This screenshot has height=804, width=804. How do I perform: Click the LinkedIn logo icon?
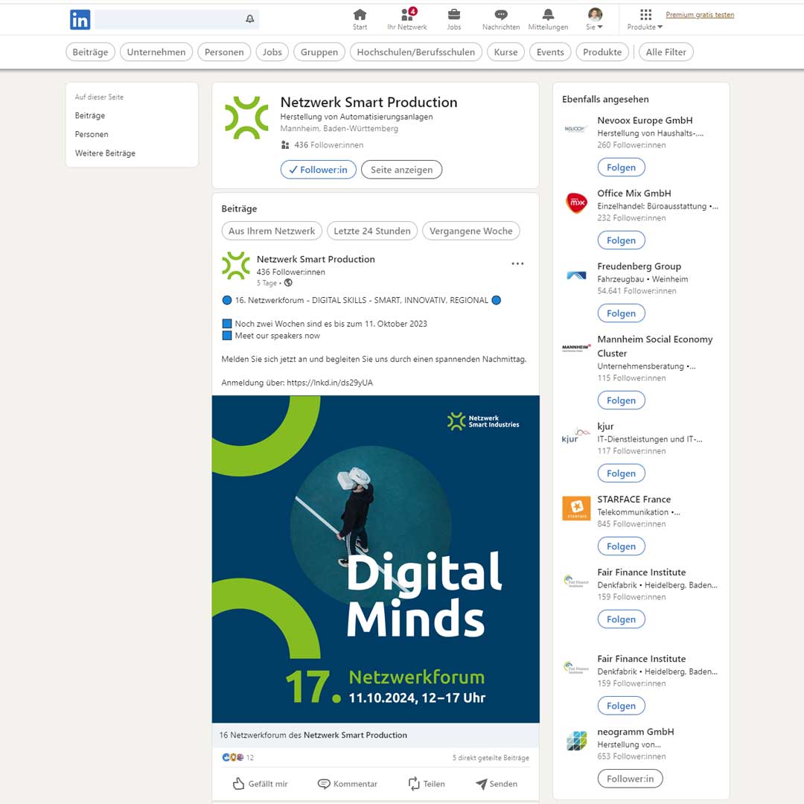tap(80, 19)
